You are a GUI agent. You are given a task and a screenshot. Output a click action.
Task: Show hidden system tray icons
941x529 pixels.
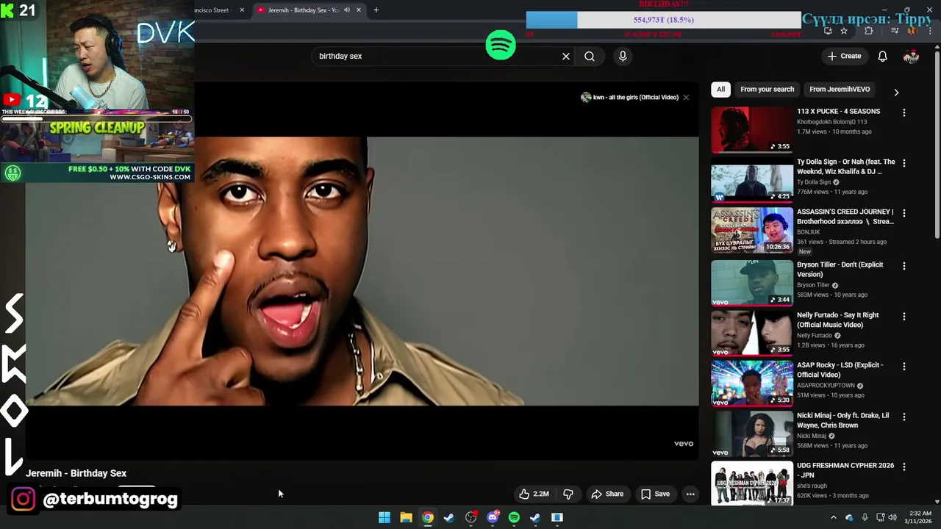coord(833,517)
